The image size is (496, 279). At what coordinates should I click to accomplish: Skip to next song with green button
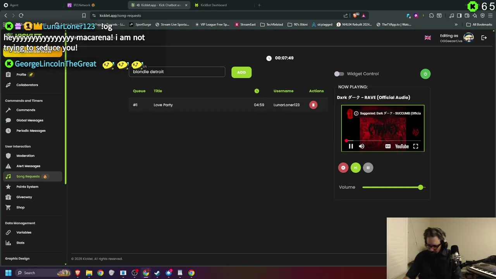[x=355, y=168]
